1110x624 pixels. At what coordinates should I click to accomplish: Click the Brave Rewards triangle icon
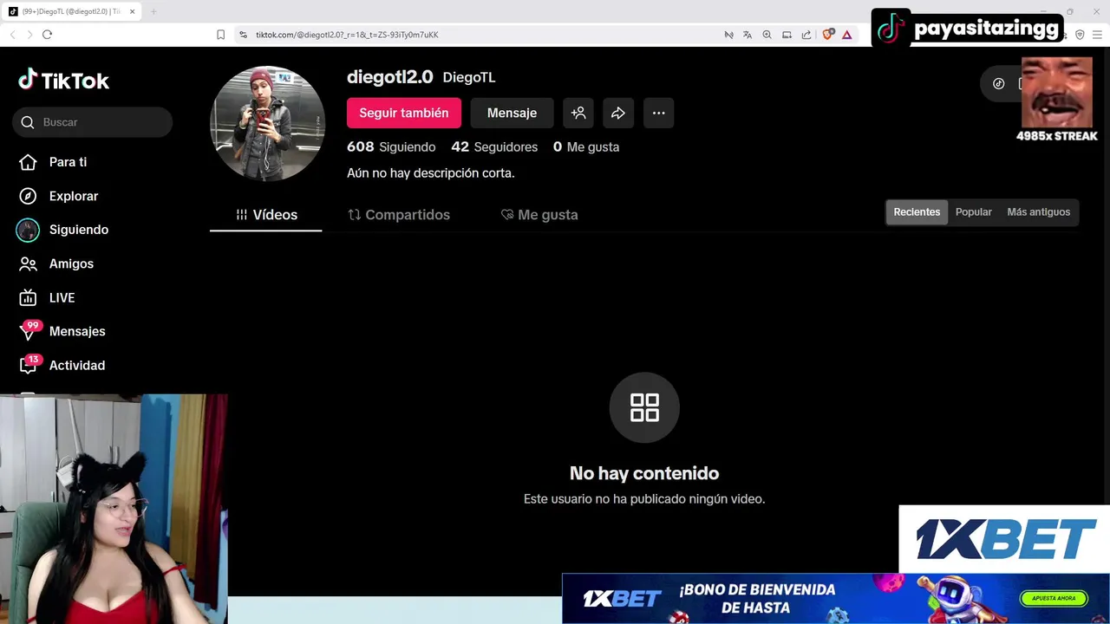click(847, 35)
